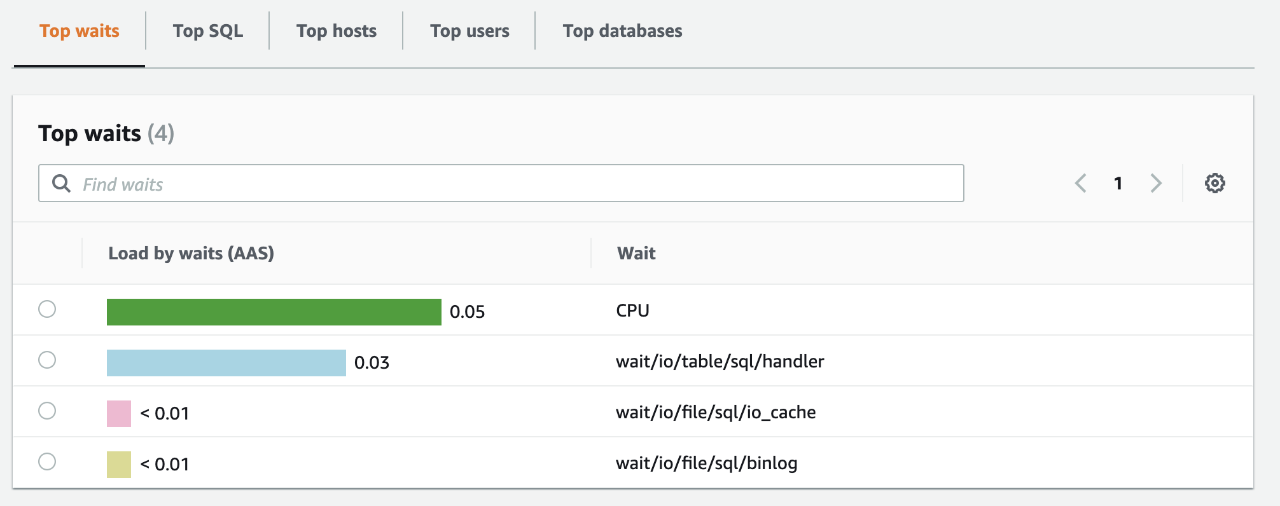Pick the wait/io/file/sql/binlog radio button
The width and height of the screenshot is (1280, 506).
[x=47, y=462]
